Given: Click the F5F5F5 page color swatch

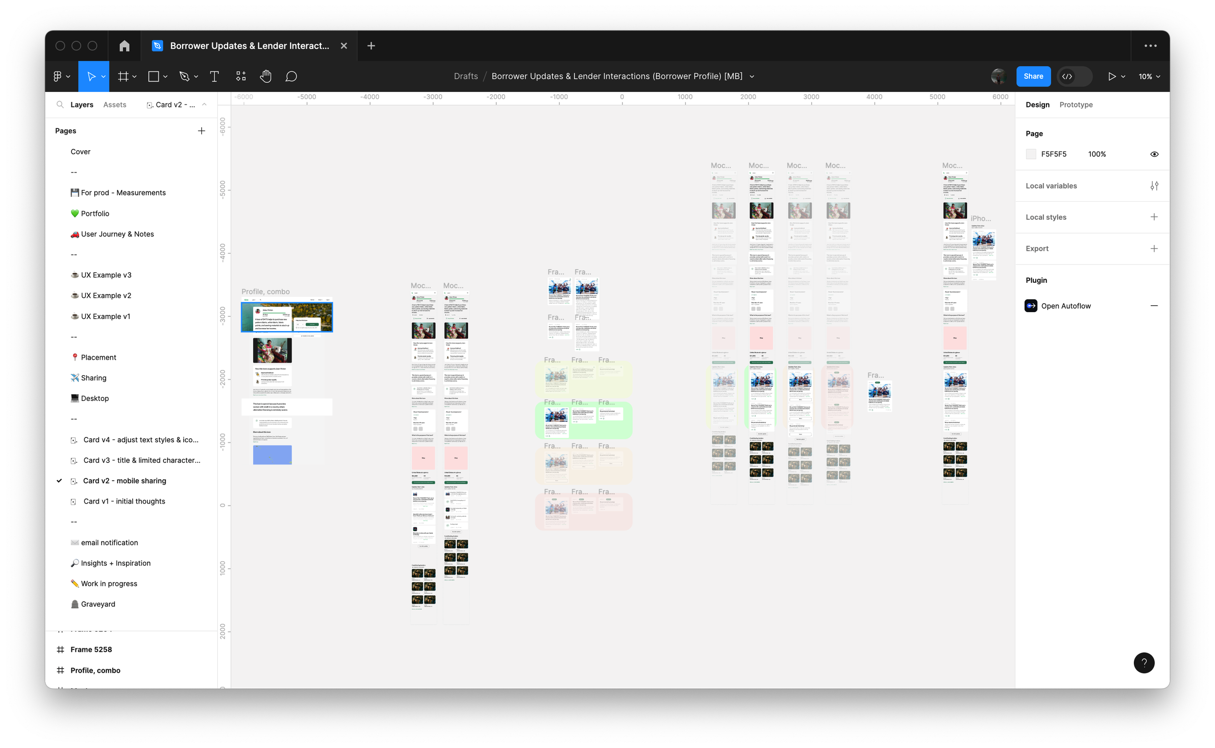Looking at the screenshot, I should tap(1031, 154).
